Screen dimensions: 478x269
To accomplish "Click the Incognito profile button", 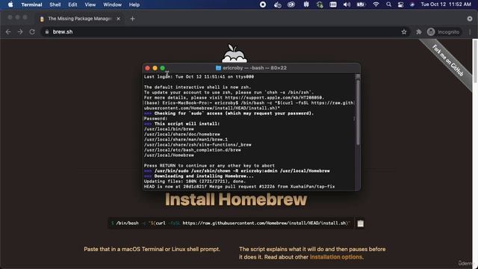I will [x=444, y=31].
